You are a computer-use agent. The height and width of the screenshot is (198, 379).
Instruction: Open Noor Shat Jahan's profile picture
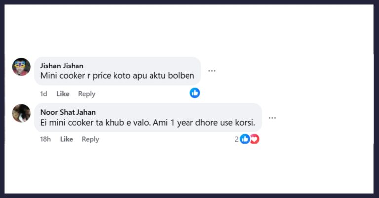coord(21,113)
